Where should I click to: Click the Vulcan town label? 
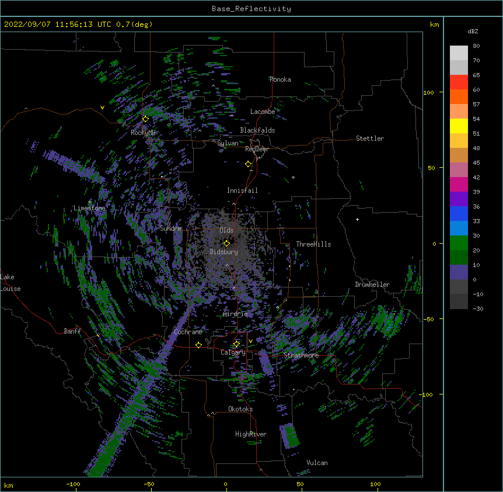click(317, 463)
